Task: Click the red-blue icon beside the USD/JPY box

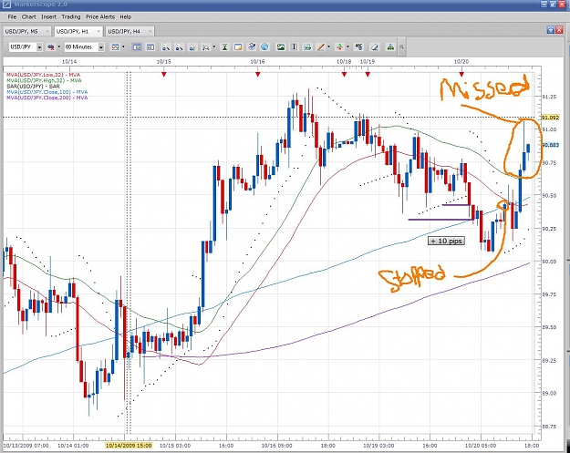Action: (x=51, y=47)
